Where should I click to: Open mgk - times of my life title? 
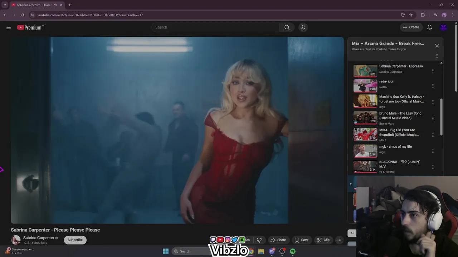pos(395,147)
